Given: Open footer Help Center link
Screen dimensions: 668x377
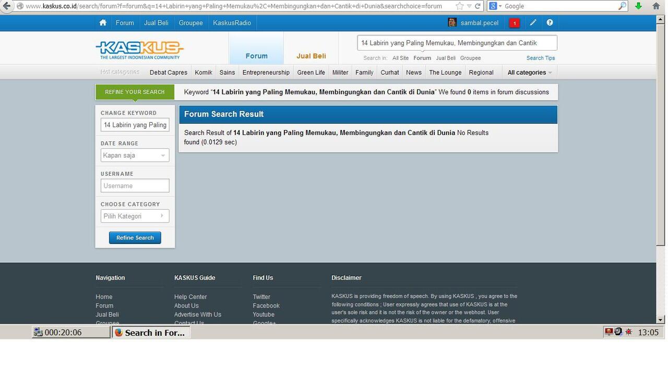Looking at the screenshot, I should coord(190,297).
